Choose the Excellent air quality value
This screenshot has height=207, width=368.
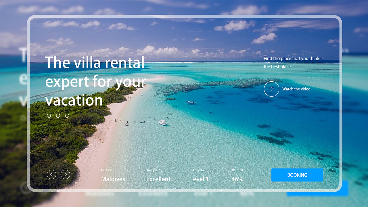coord(158,179)
